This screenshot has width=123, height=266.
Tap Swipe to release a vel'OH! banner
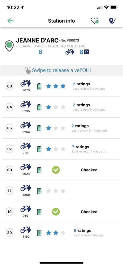point(61,70)
